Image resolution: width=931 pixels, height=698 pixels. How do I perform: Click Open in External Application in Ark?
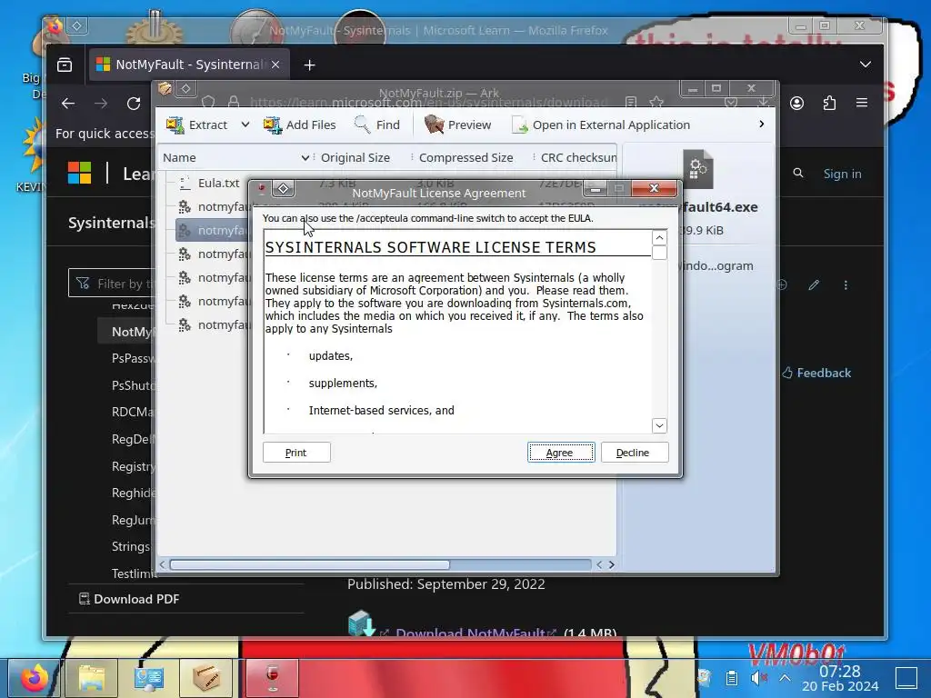pos(601,125)
